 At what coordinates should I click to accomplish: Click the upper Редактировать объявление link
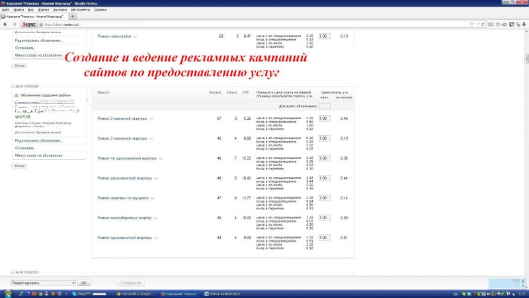pos(39,40)
